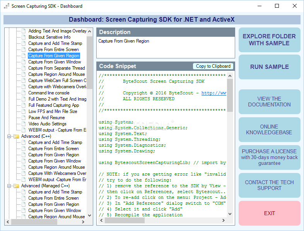Click the pink Exit button
Screen dimensions: 304x231
[270, 213]
